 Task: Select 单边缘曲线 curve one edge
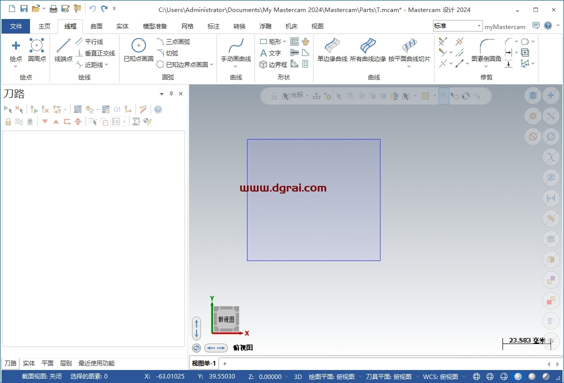(332, 49)
